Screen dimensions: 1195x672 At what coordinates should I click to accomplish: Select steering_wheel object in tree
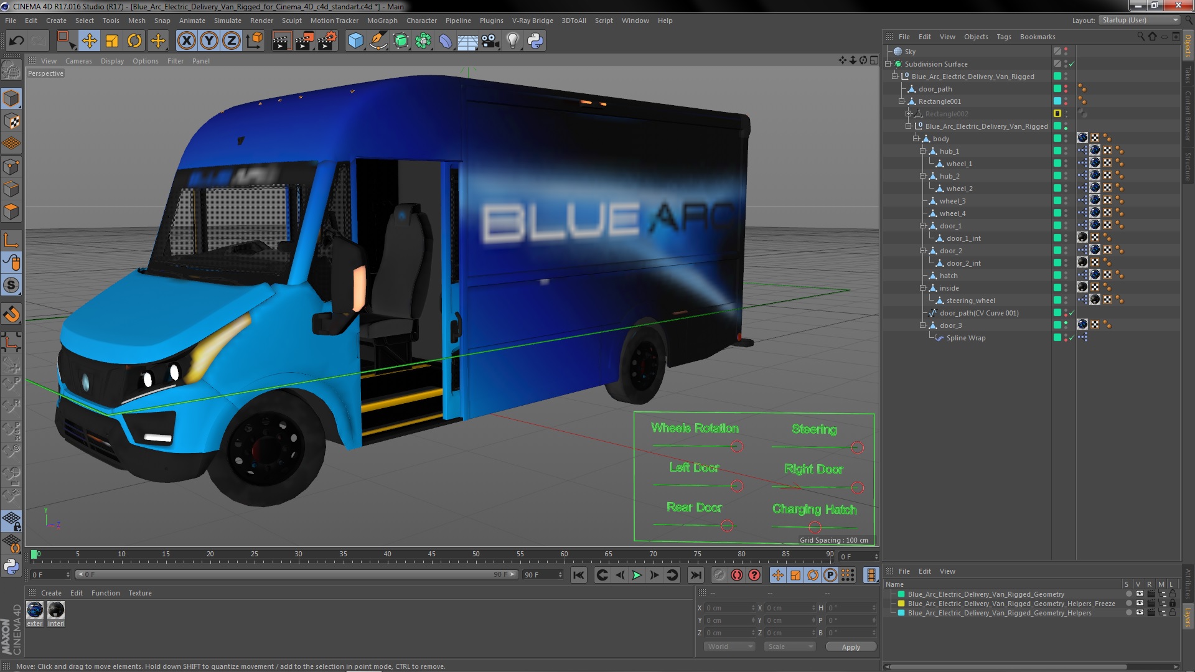[970, 301]
